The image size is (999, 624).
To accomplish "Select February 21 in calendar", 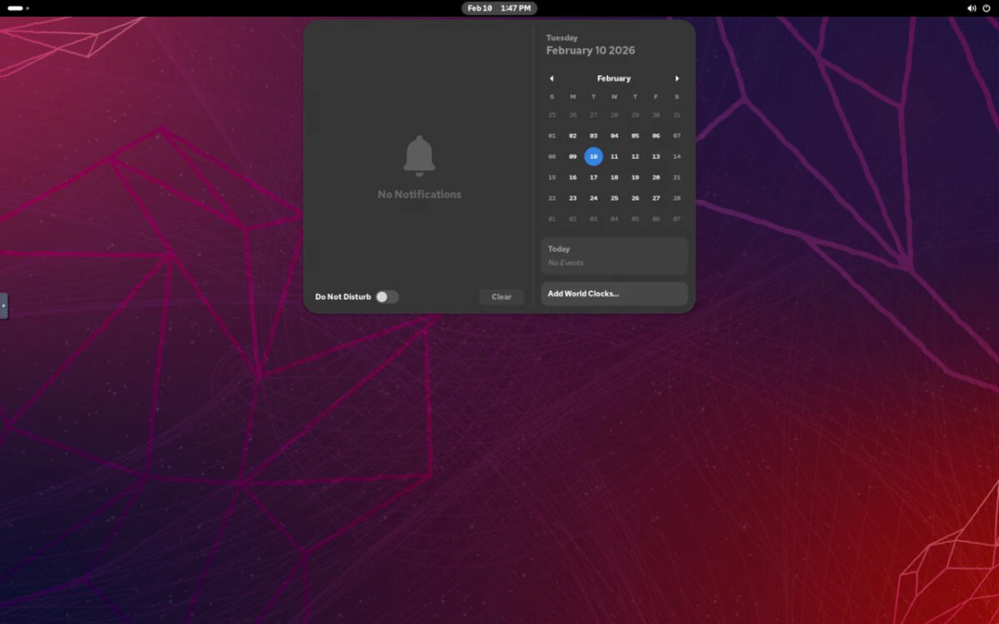I will coord(676,177).
